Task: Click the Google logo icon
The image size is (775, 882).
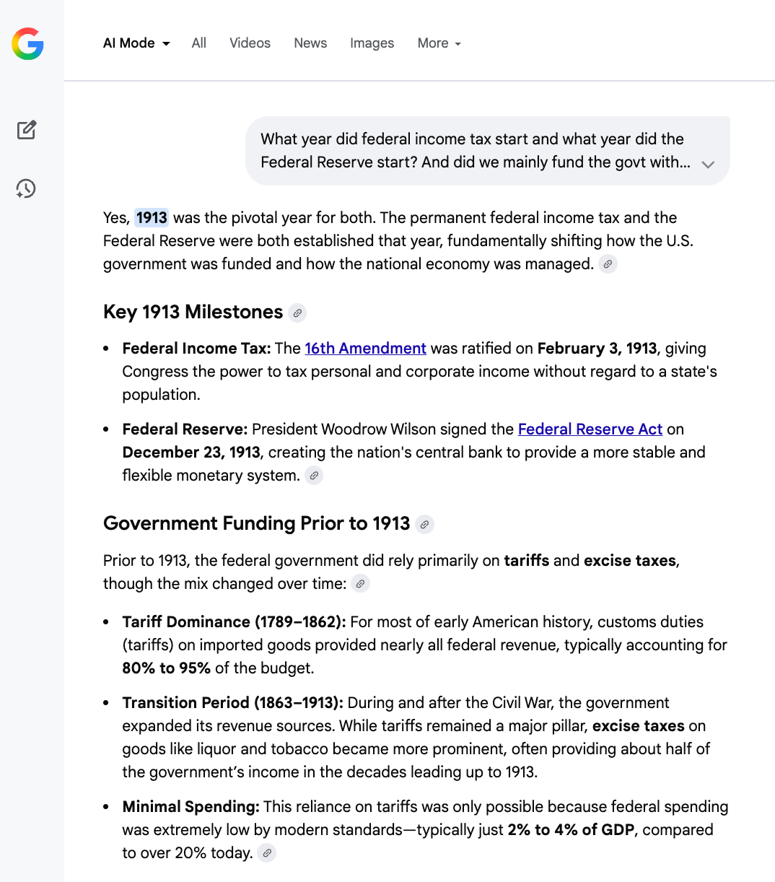Action: click(27, 44)
